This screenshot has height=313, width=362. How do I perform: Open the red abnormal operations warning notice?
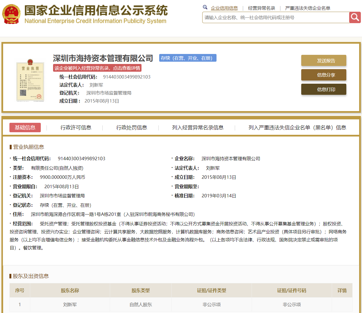click(x=97, y=68)
